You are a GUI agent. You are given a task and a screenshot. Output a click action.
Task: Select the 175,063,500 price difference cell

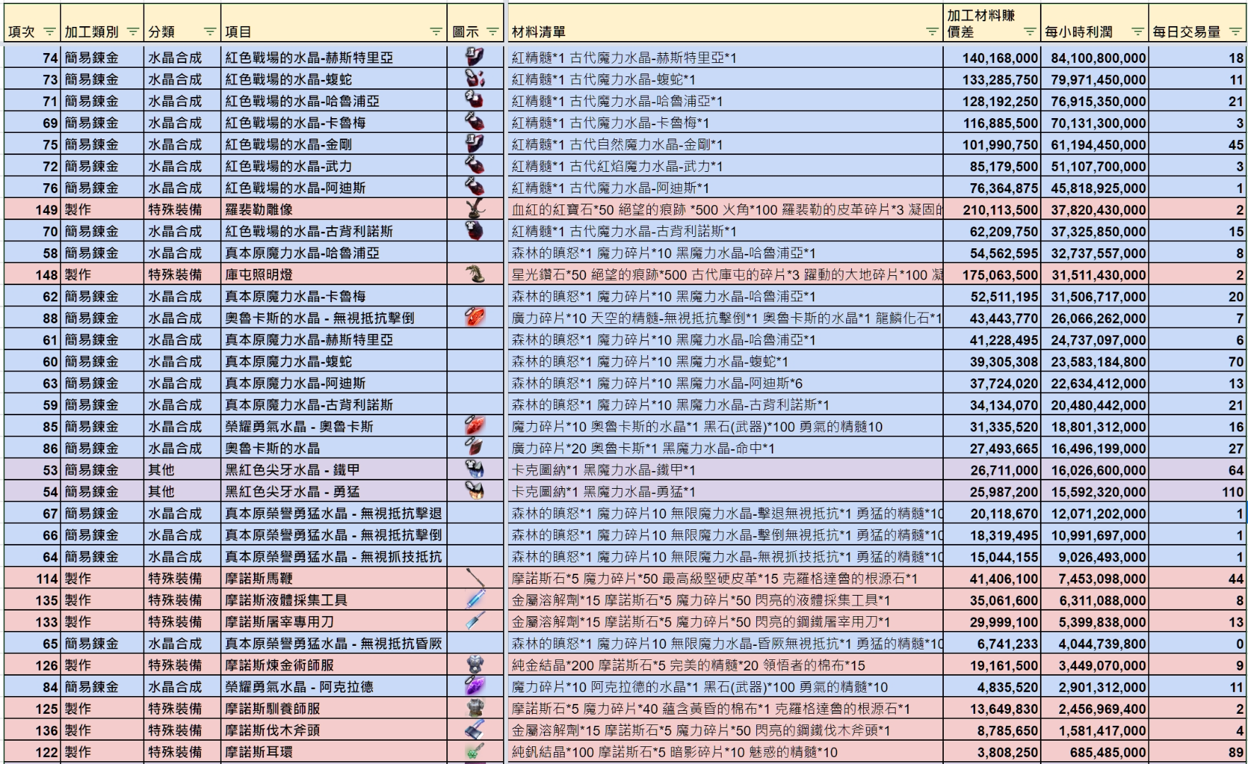(x=992, y=274)
